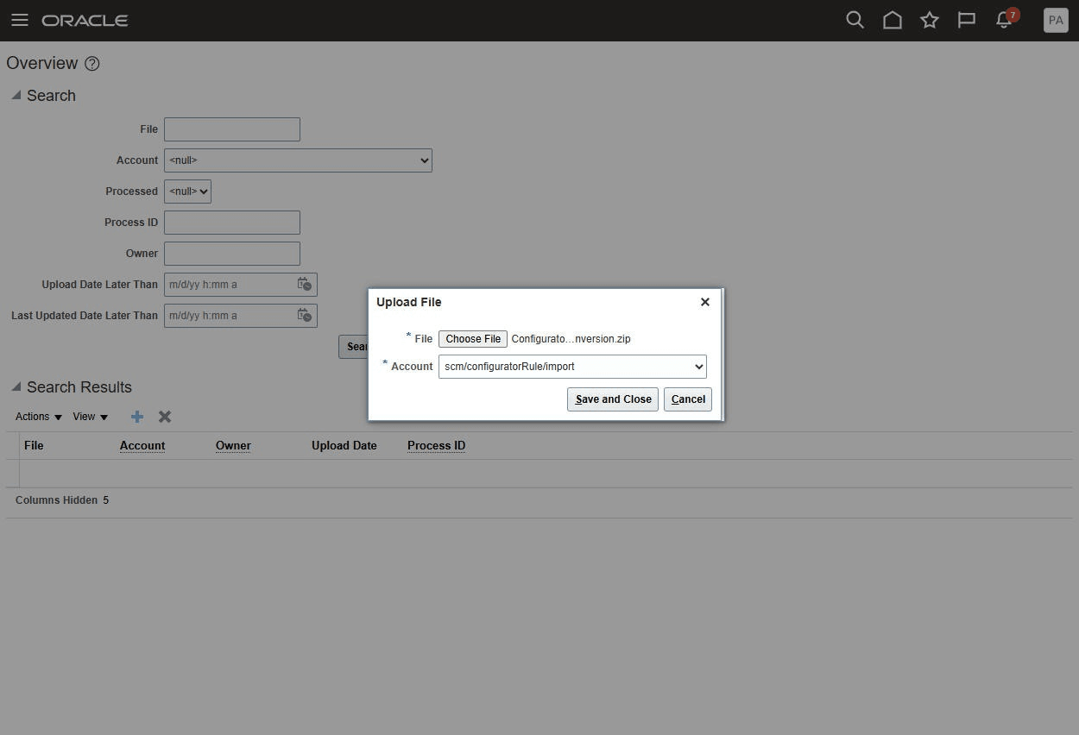1079x735 pixels.
Task: Open the watchlist flag icon
Action: (966, 19)
